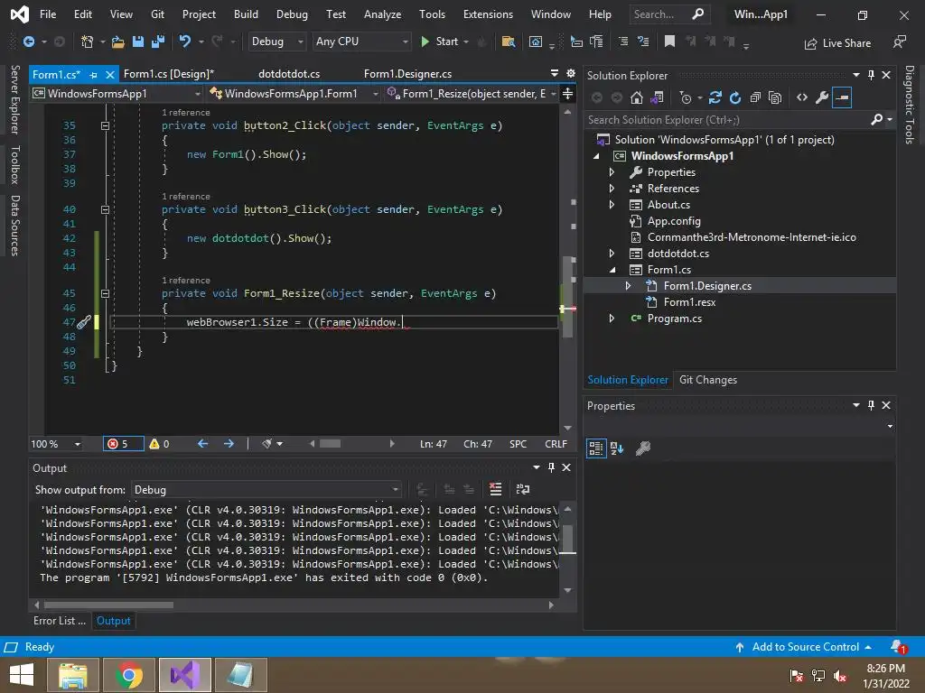Open the Show output from dropdown

[x=266, y=490]
